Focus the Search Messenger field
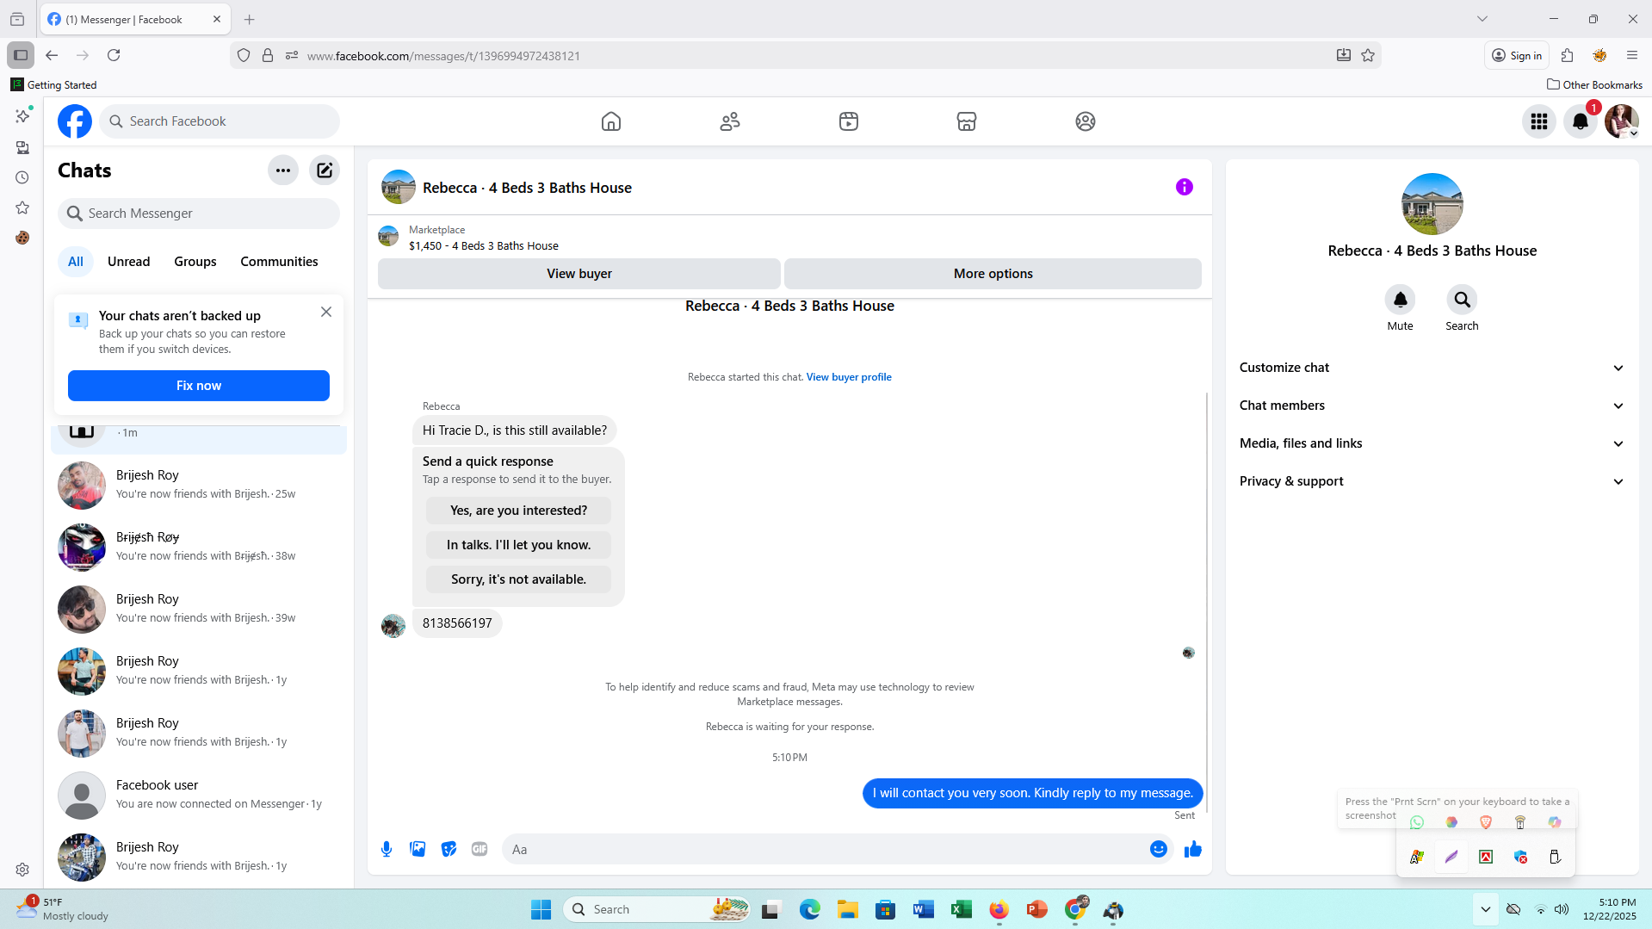Screen dimensions: 1652x929 199,214
